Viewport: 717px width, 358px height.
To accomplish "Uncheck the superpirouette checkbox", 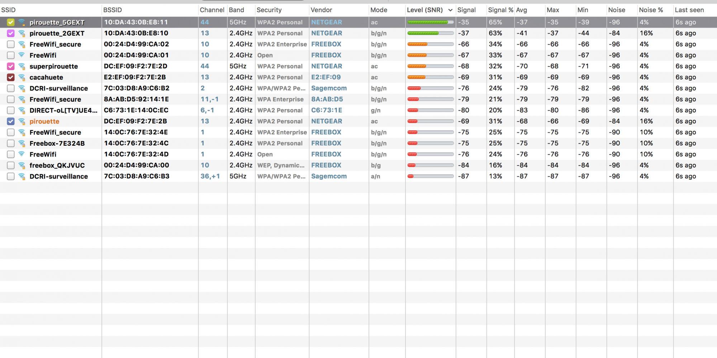I will tap(11, 66).
